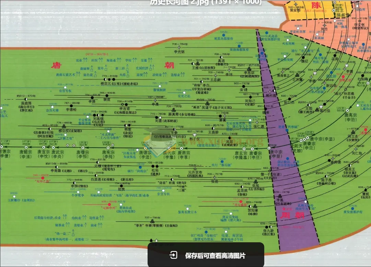Click the 刘晏(改革财政) label
The width and height of the screenshot is (371, 267).
tap(167, 120)
